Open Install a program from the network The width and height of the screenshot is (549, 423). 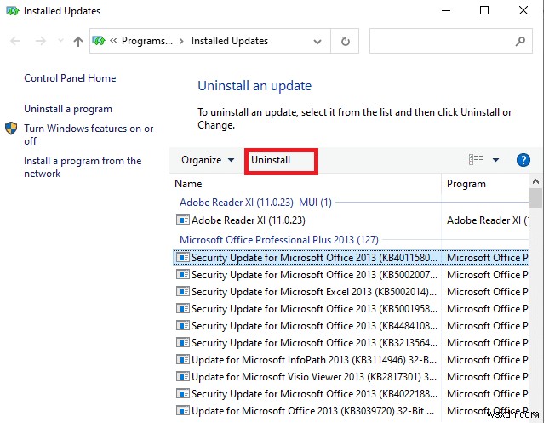(83, 167)
